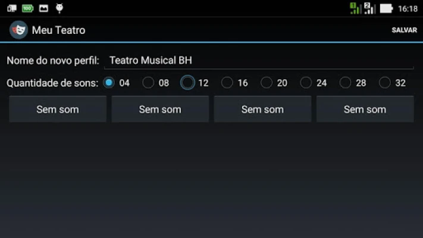Tap the second SIM signal strength icon
The width and height of the screenshot is (423, 238).
tap(369, 8)
